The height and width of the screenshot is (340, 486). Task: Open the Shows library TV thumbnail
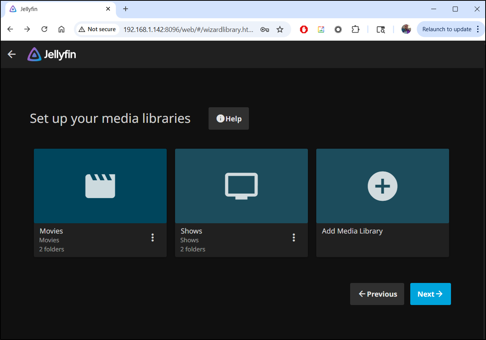(241, 186)
